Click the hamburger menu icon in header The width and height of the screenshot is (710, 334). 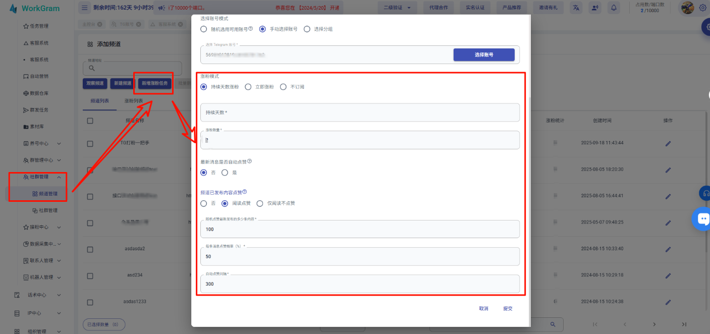(x=85, y=8)
